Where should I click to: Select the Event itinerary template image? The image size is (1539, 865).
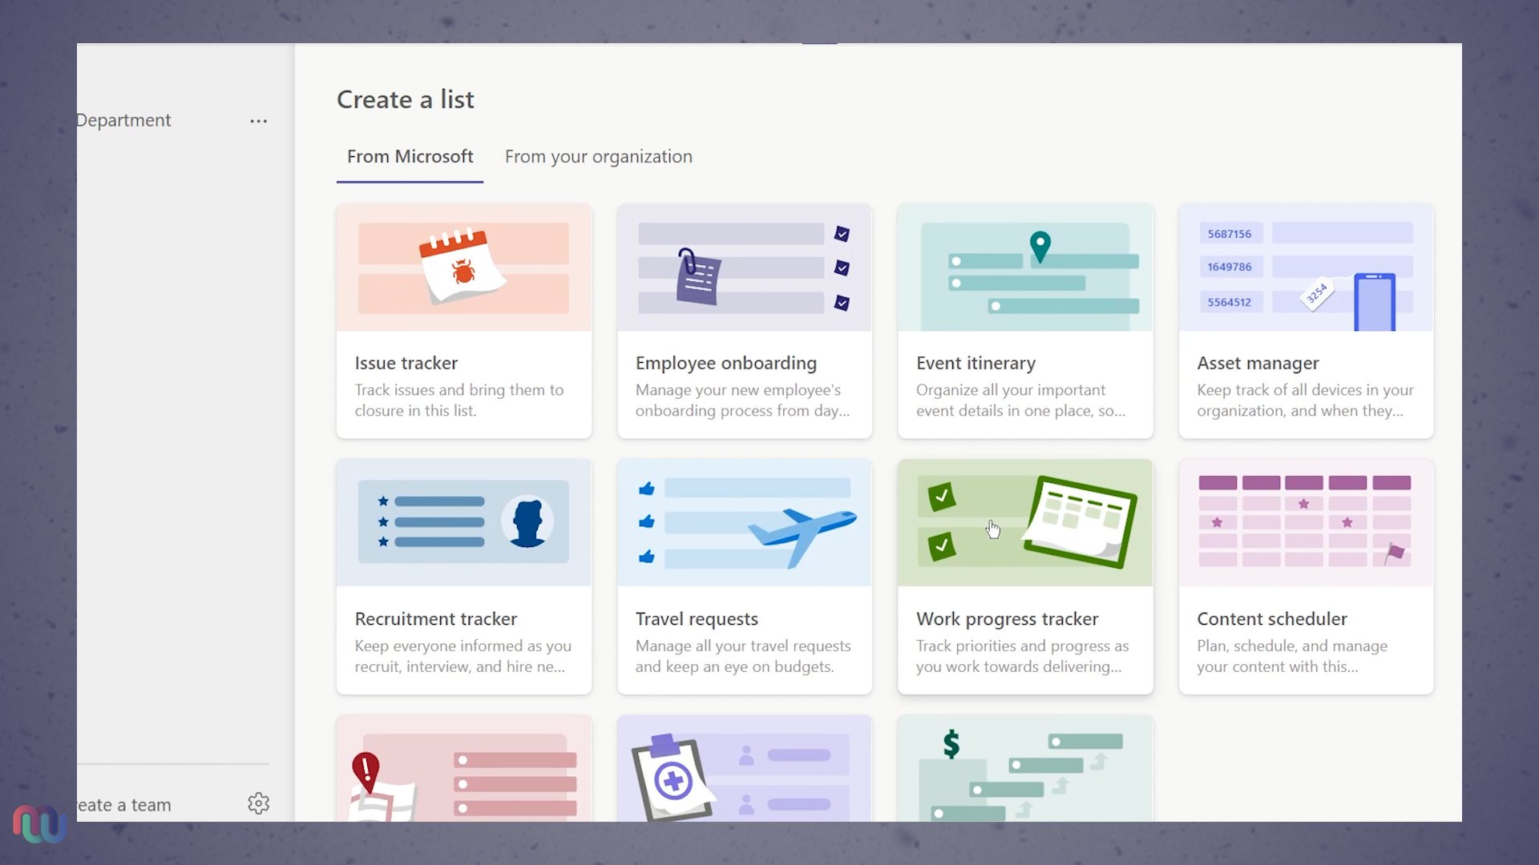tap(1025, 268)
